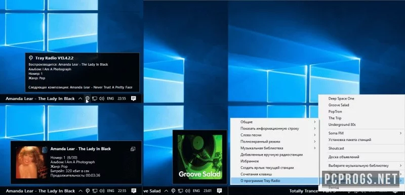
Task: Open the 22:55 clock in the taskbar under the album cover popup
Action: [121, 191]
